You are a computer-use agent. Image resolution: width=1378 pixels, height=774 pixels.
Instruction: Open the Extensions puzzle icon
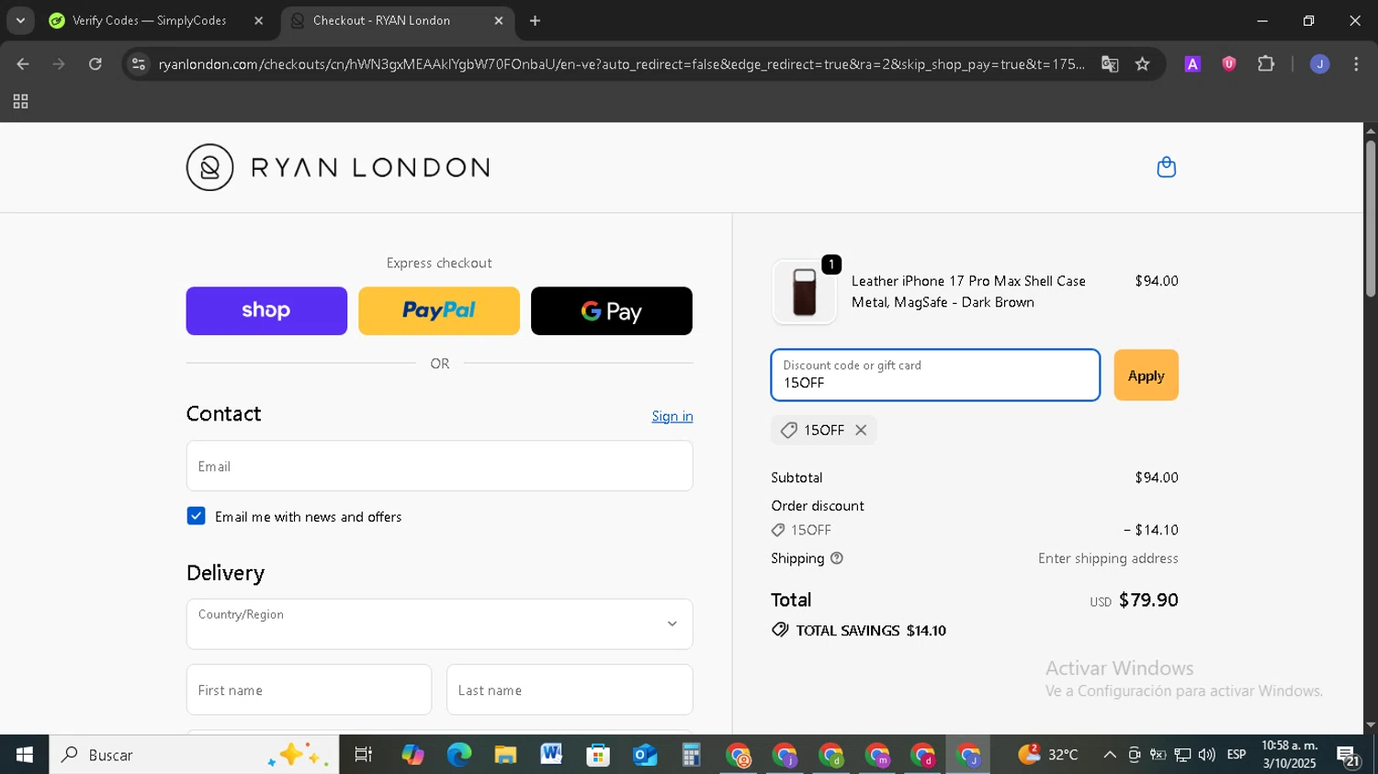point(1266,64)
